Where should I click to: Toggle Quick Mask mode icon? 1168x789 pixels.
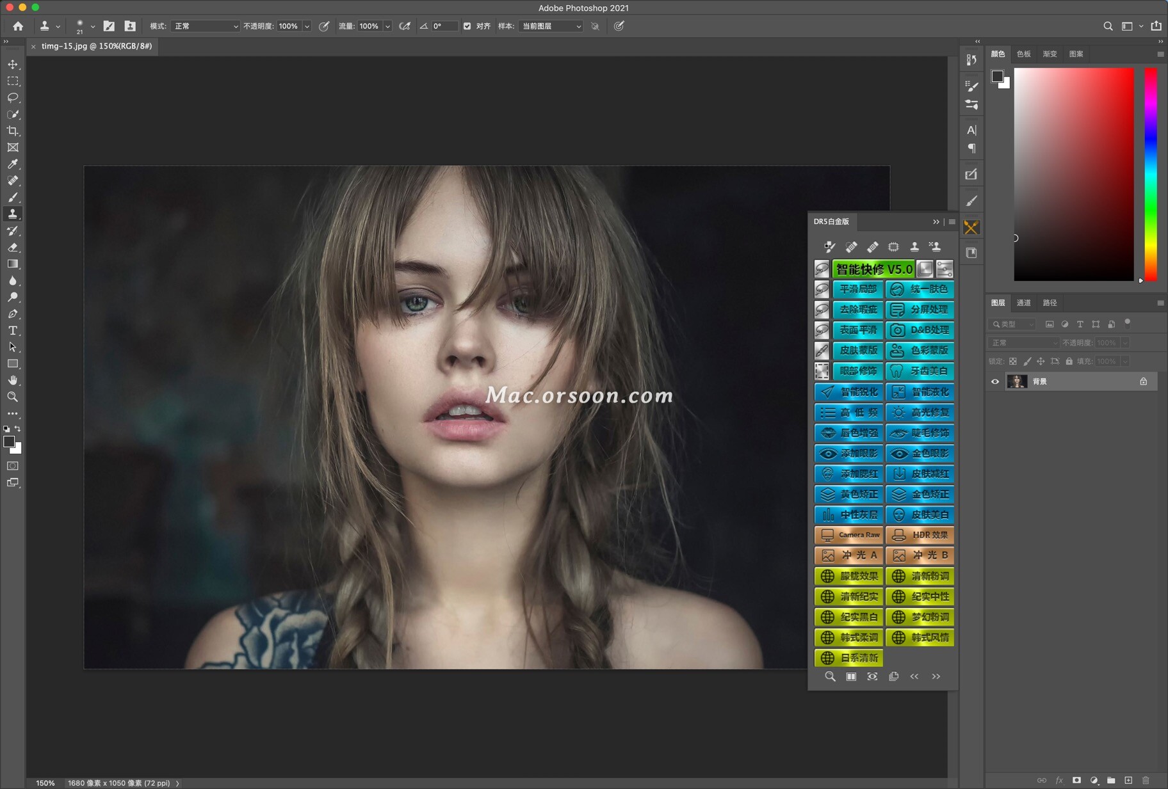[13, 466]
